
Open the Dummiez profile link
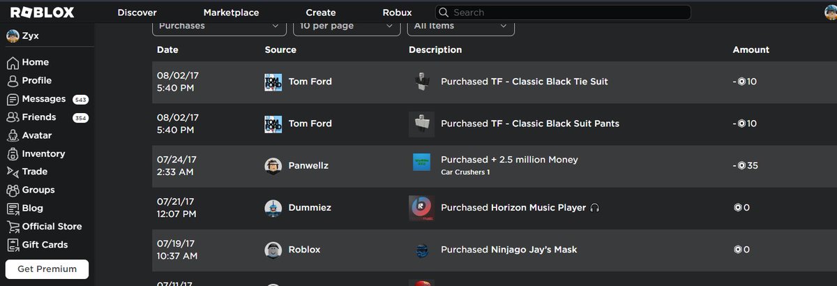310,208
